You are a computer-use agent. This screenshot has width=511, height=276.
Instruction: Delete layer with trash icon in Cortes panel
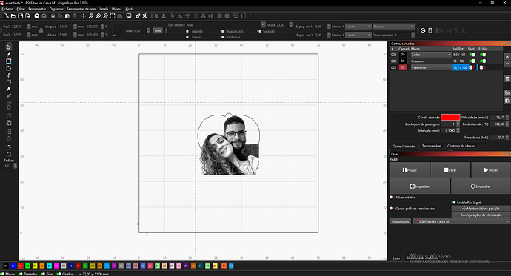click(x=507, y=78)
